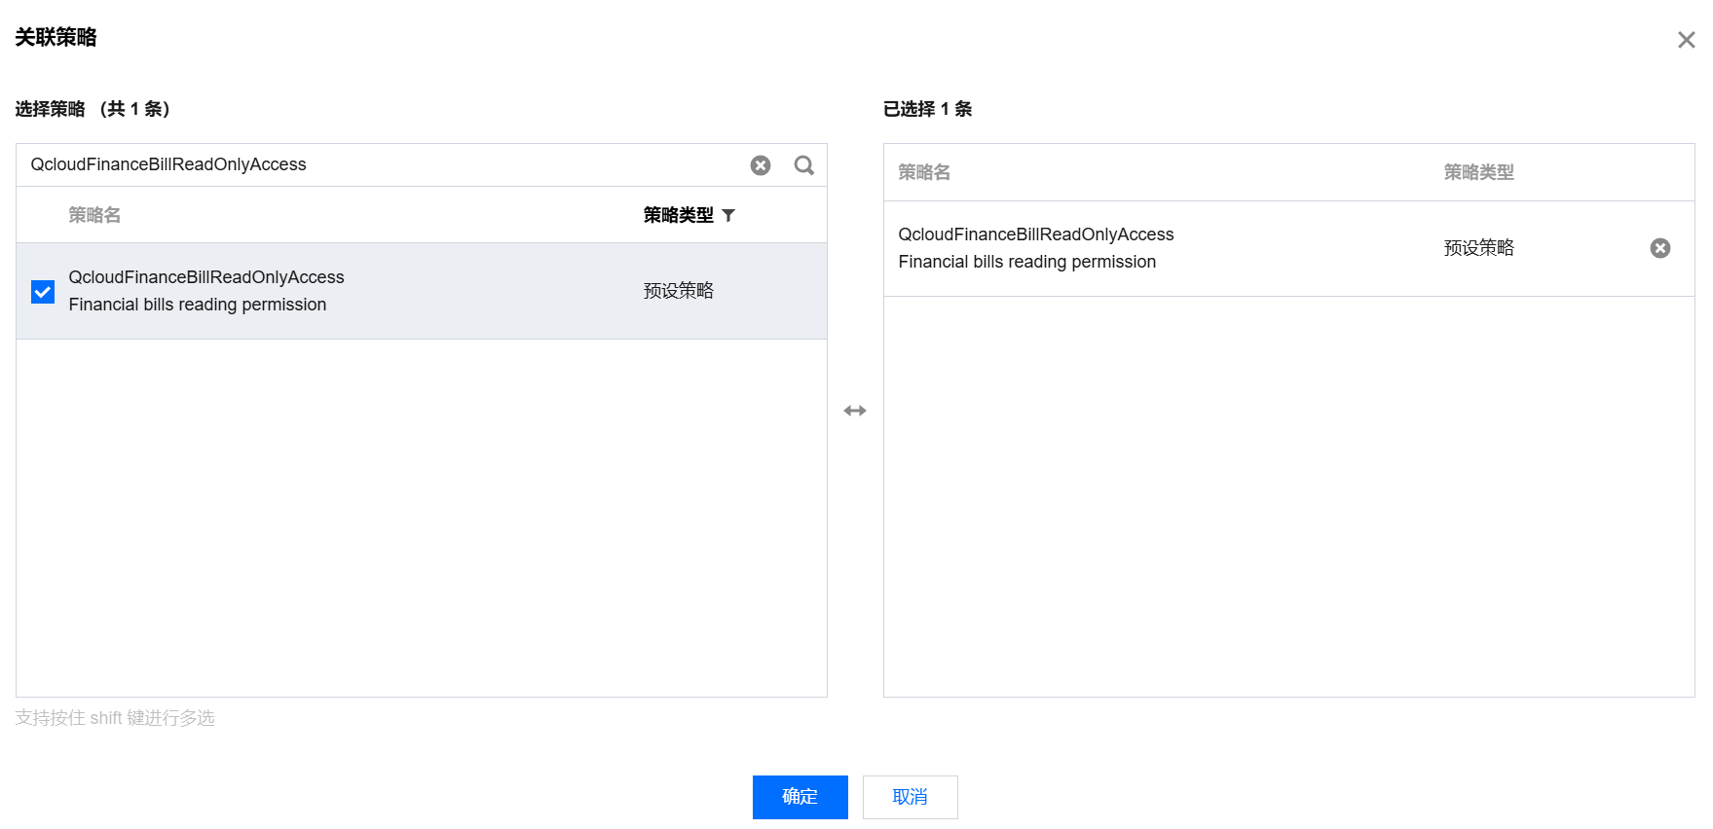Click 'Financial bills reading permission' in selected table
The image size is (1713, 829).
[1027, 262]
